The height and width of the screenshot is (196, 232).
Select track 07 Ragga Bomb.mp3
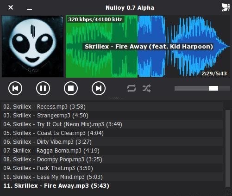112,151
